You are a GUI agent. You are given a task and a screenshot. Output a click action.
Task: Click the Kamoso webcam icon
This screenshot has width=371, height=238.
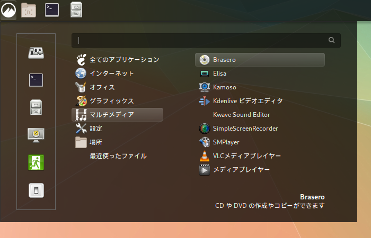[x=205, y=87]
